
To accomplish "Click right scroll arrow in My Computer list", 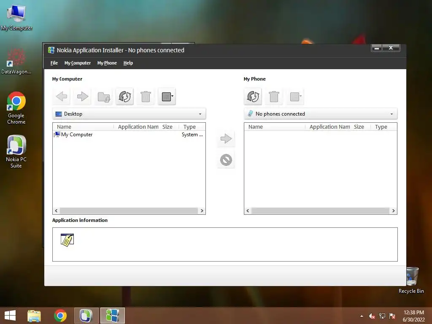I will (x=202, y=211).
